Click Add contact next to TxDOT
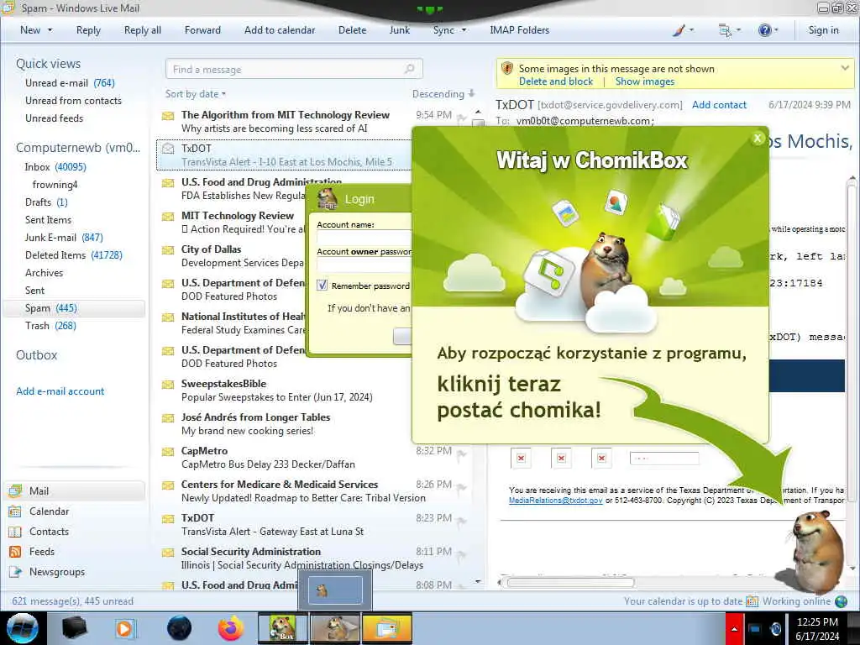Viewport: 860px width, 645px height. click(719, 105)
